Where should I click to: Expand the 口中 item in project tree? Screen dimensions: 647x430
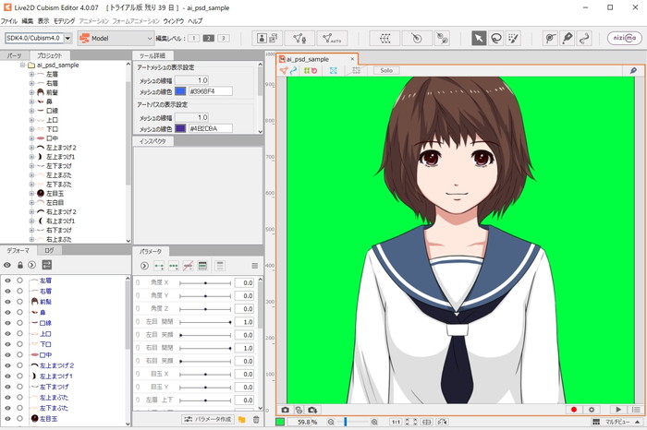pyautogui.click(x=31, y=138)
